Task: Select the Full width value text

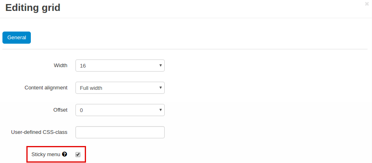Action: 91,88
